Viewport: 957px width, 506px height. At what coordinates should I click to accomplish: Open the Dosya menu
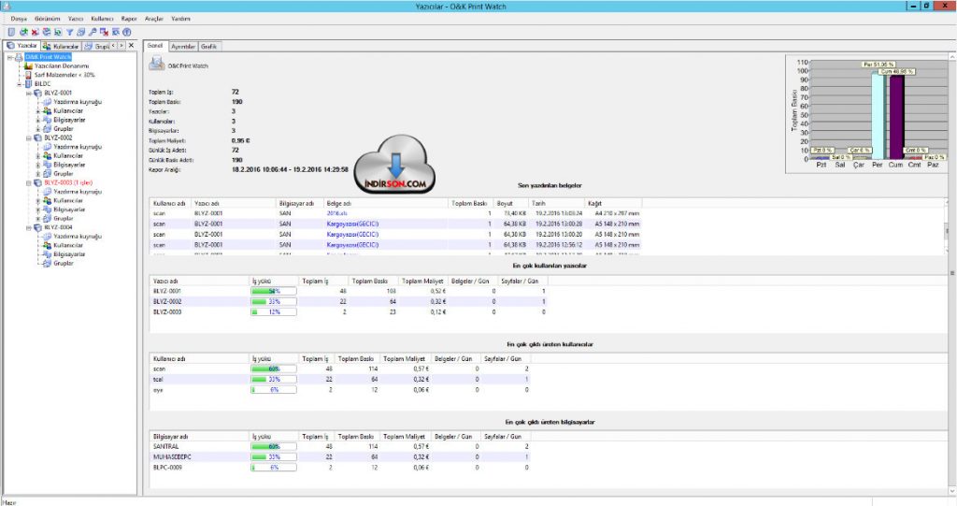(19, 19)
